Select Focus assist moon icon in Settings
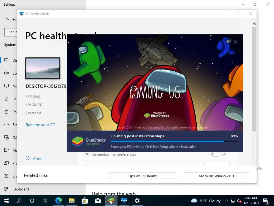 point(6,99)
